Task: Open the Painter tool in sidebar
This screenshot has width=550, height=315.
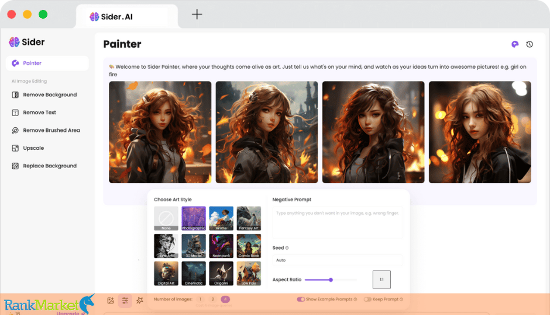Action: coord(47,63)
